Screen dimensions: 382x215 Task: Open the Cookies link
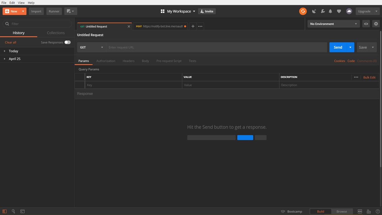(x=340, y=61)
